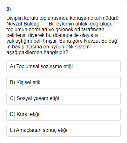Click the word Disiplin starting the question
Screen dimensions: 127x143
pos(15,18)
